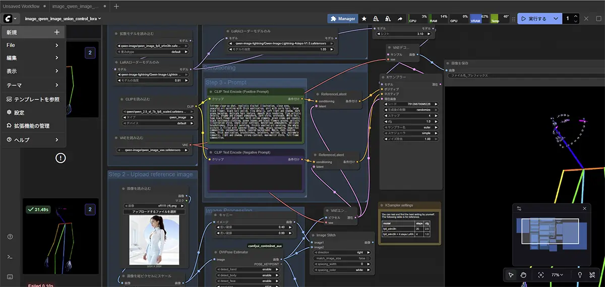The image size is (605, 287).
Task: Switch to the hand pan tool
Action: tap(523, 275)
